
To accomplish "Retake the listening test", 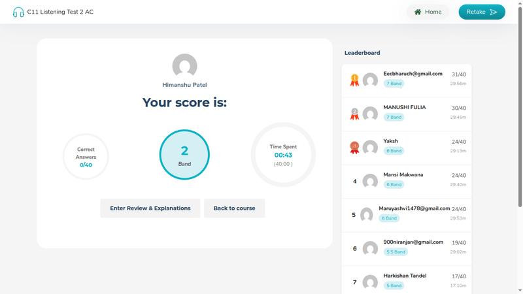I will click(482, 12).
